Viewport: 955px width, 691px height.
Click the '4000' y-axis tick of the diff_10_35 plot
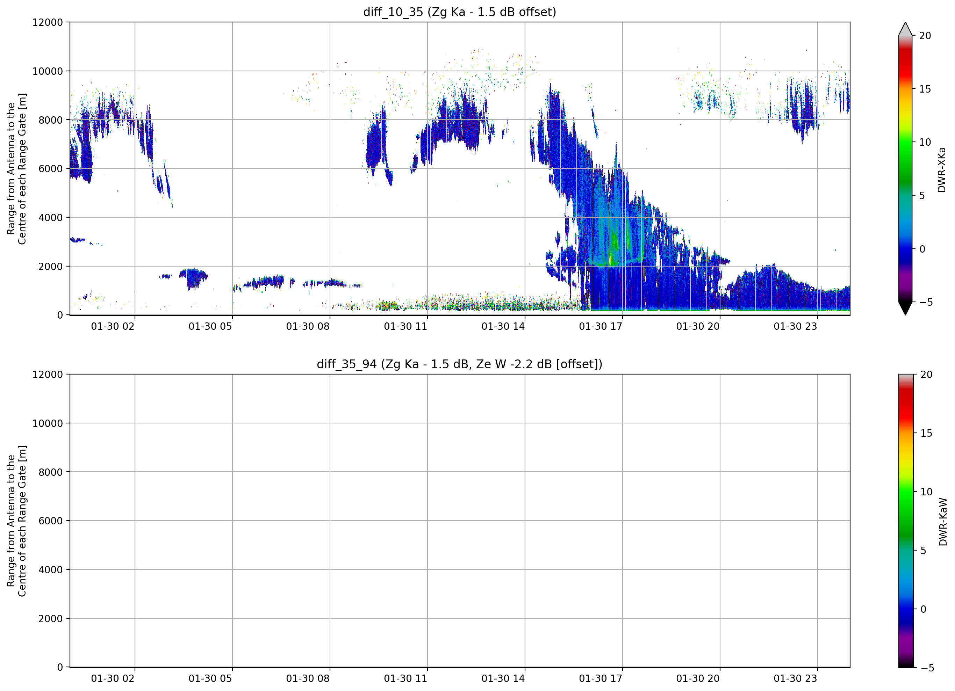pyautogui.click(x=51, y=218)
